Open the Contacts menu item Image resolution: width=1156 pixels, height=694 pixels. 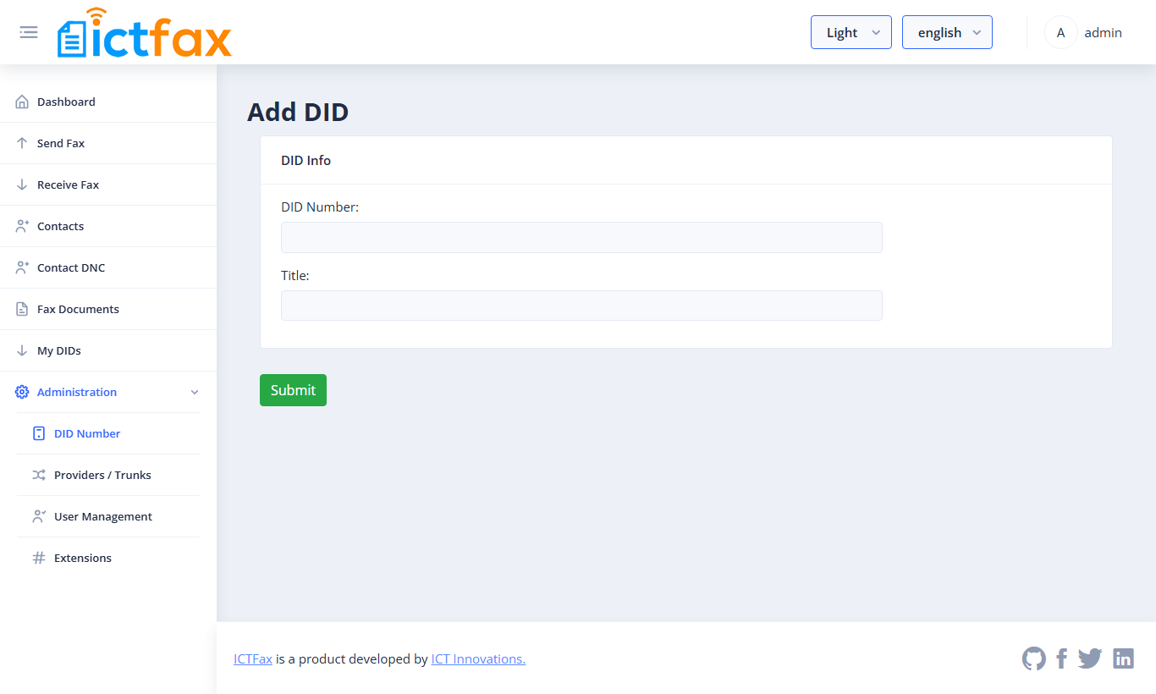click(x=108, y=226)
